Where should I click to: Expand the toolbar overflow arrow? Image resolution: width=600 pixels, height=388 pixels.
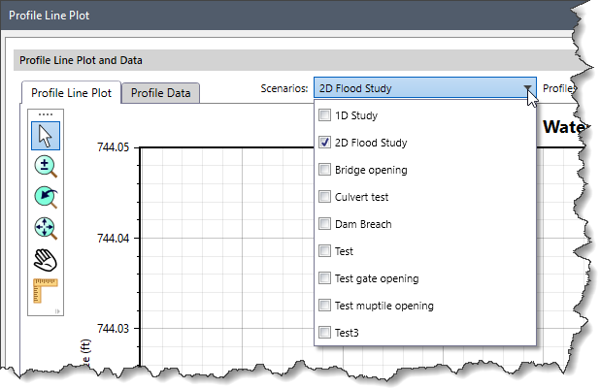57,310
